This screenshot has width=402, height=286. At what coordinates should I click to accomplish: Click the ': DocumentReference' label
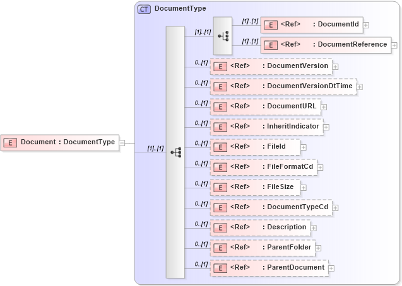point(350,45)
